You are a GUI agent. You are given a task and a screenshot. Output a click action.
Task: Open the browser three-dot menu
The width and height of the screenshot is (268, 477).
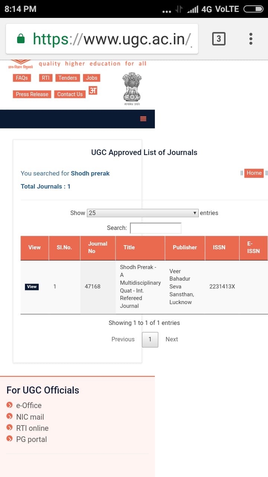251,39
